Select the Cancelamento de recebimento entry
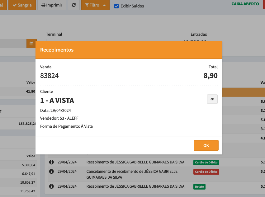 (x=132, y=174)
